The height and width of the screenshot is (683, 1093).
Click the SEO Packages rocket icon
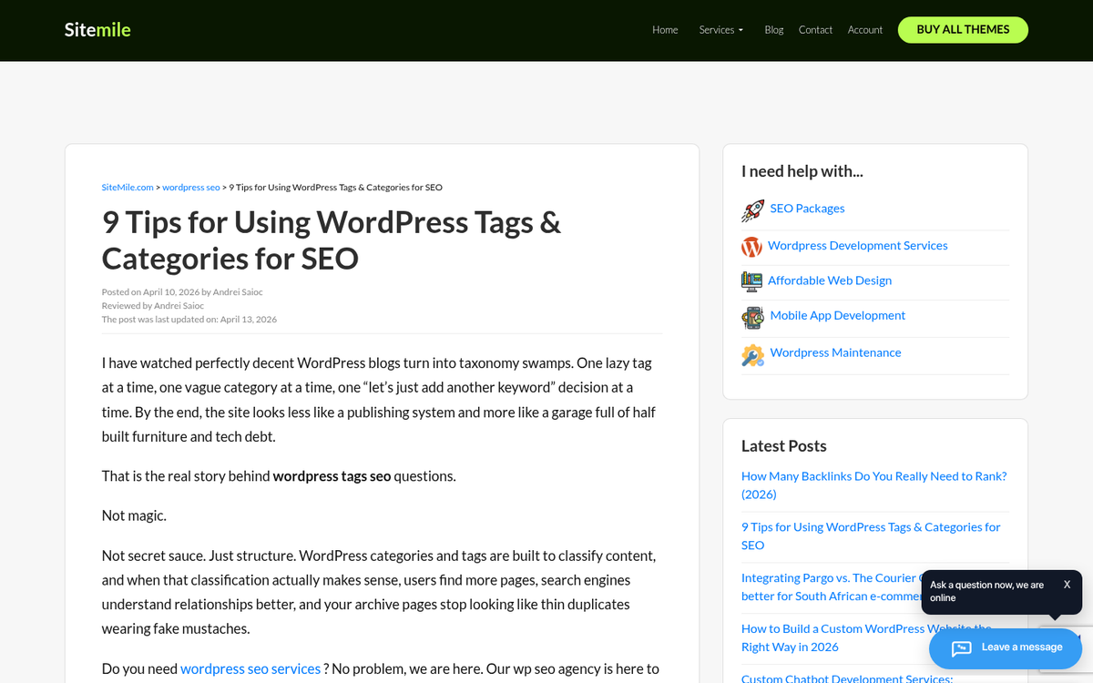point(752,209)
